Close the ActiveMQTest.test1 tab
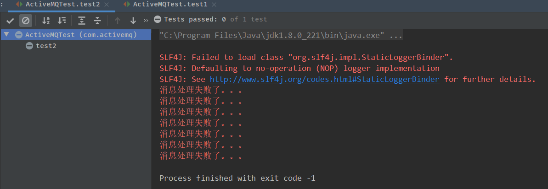 [214, 4]
